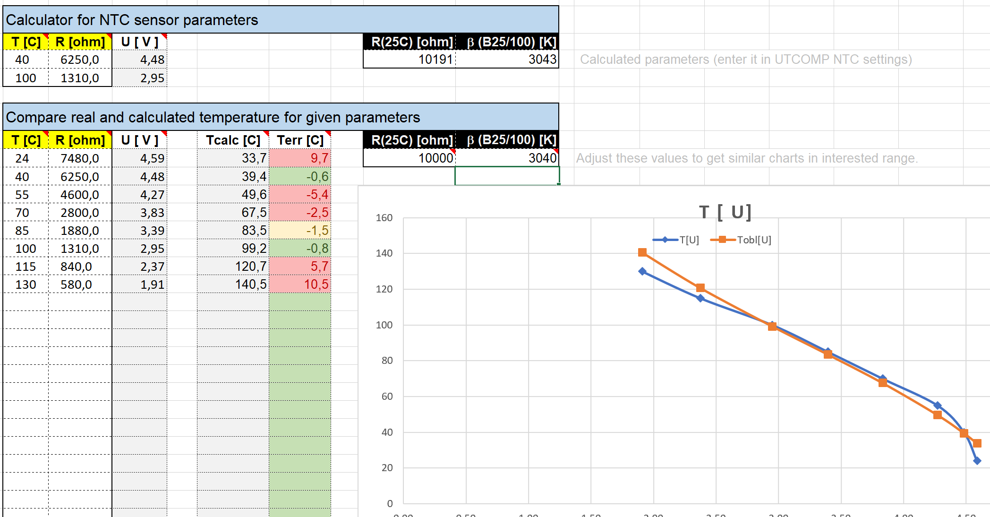Click temperature 100 in top calculator table
990x517 pixels.
(26, 78)
